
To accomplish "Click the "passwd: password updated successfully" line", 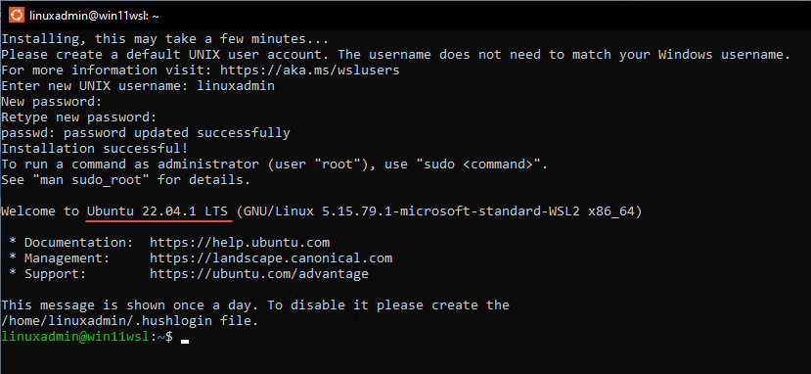I will pyautogui.click(x=146, y=133).
